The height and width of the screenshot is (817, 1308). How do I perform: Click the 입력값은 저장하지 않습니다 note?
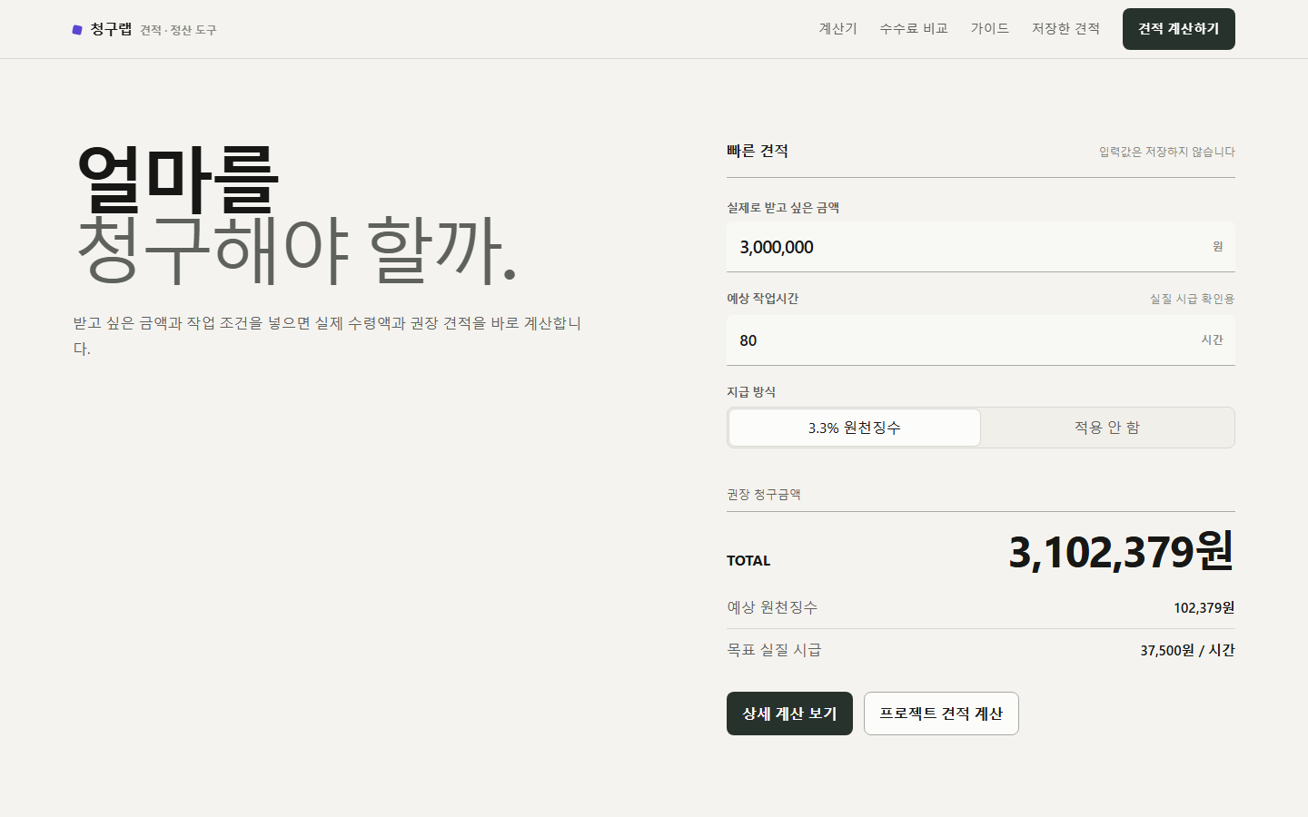(1166, 152)
